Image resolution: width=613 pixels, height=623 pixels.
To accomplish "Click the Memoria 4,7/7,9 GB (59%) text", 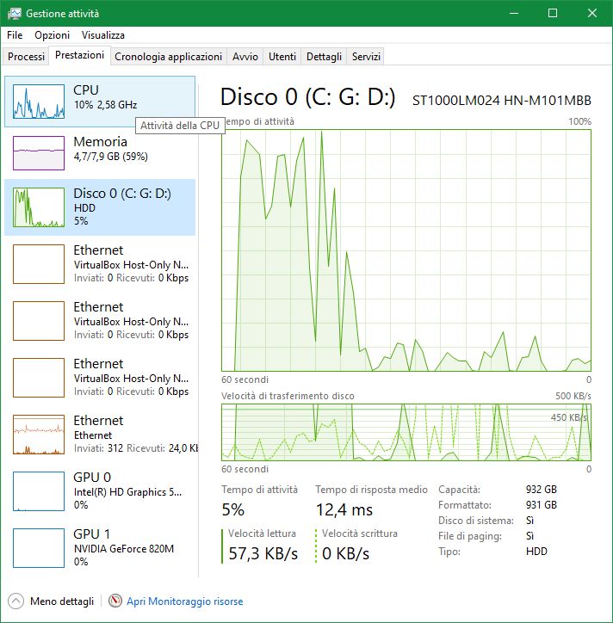I will (x=110, y=156).
